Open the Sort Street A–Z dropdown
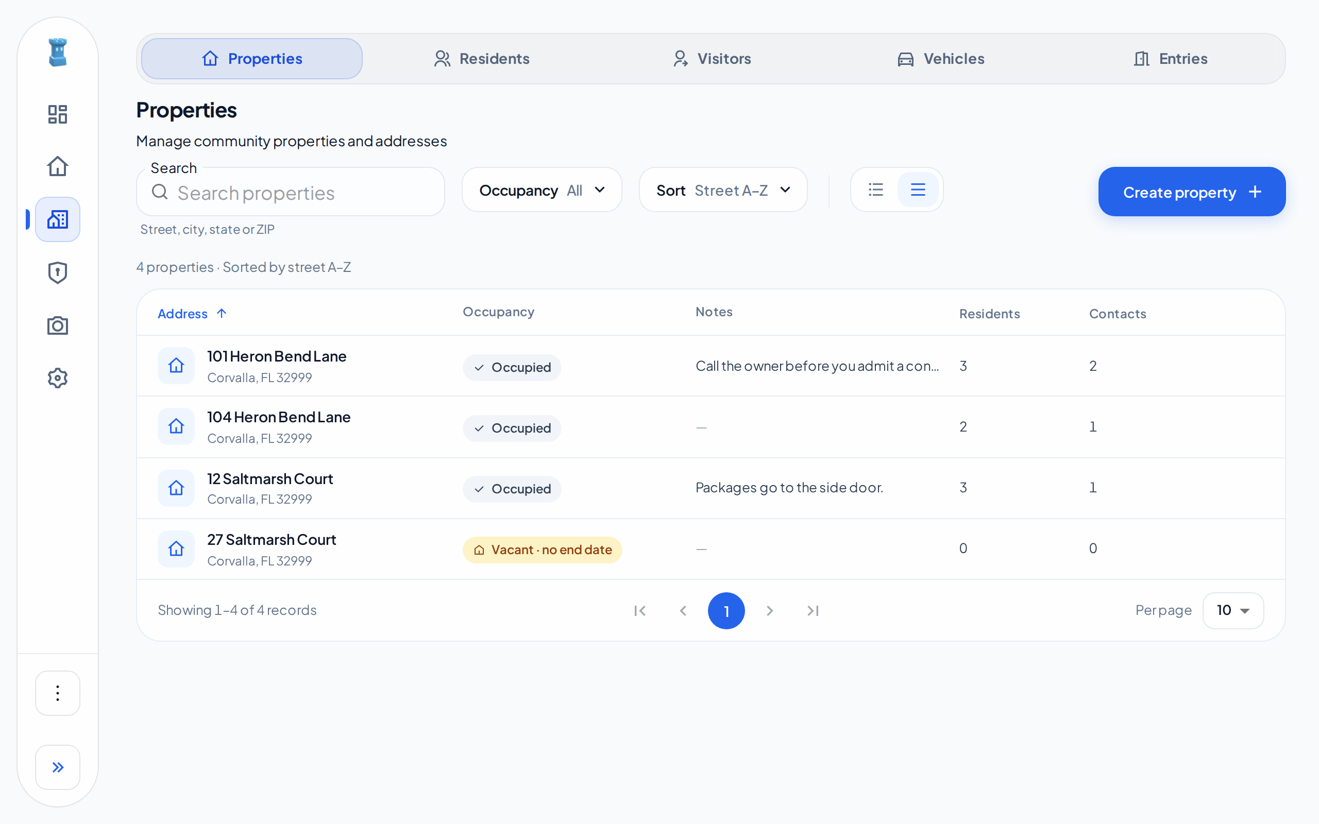 [723, 190]
